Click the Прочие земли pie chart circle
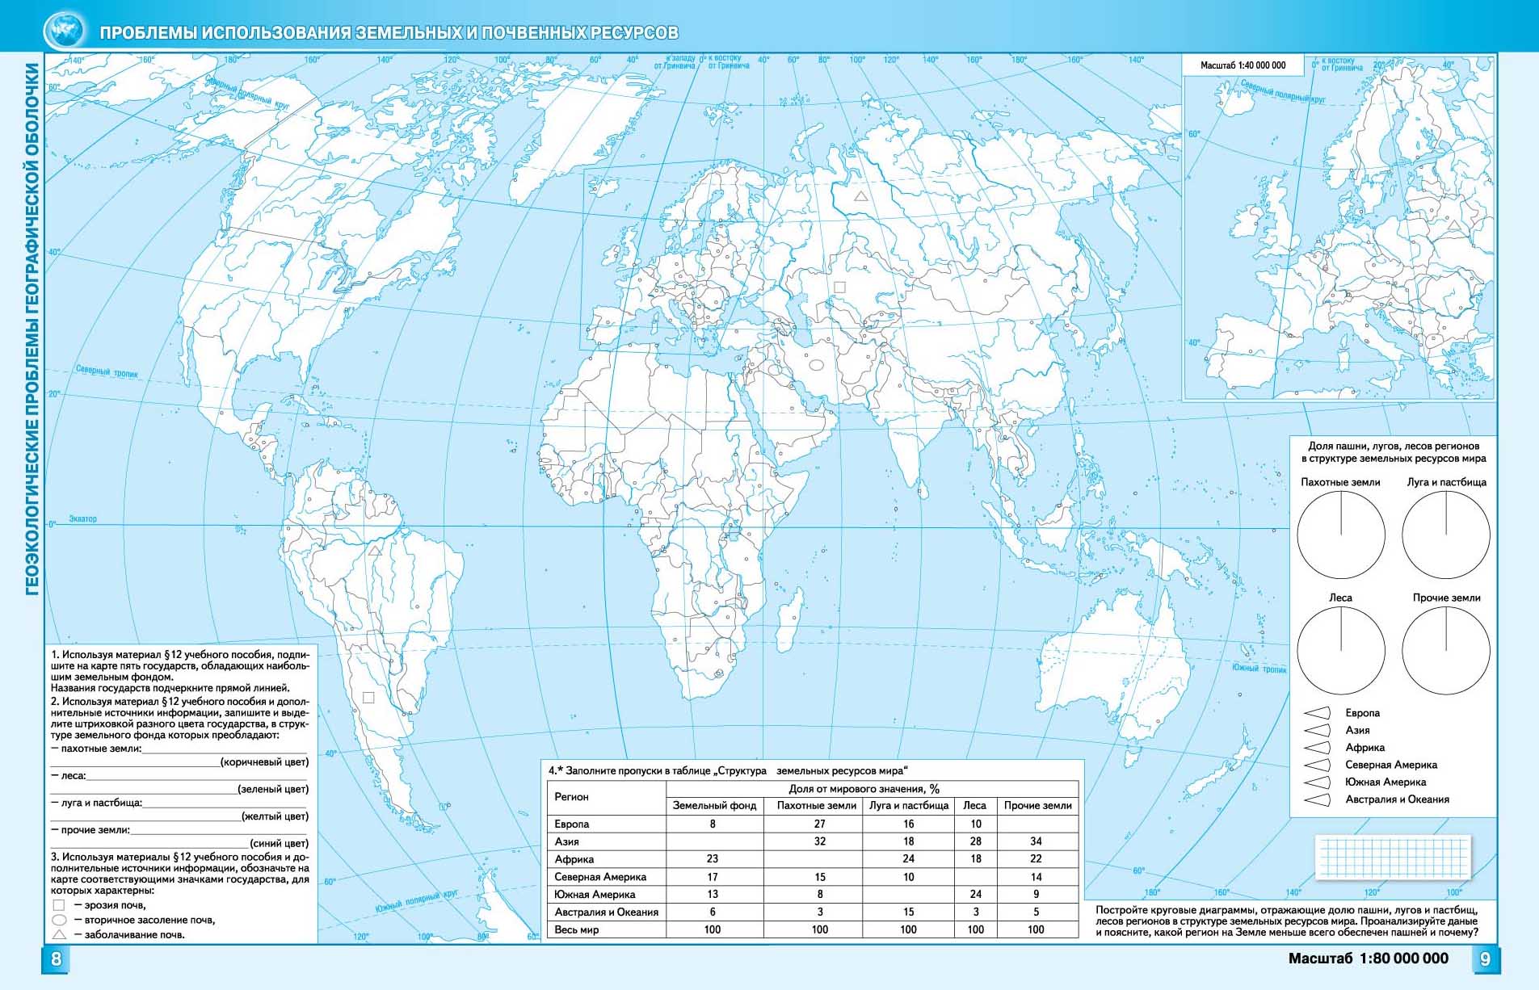The image size is (1539, 990). [x=1445, y=650]
